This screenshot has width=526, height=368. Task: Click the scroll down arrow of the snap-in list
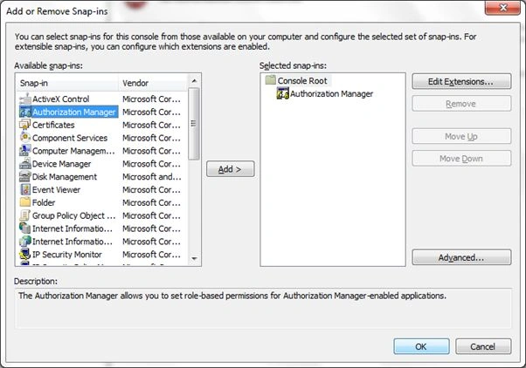coord(194,258)
